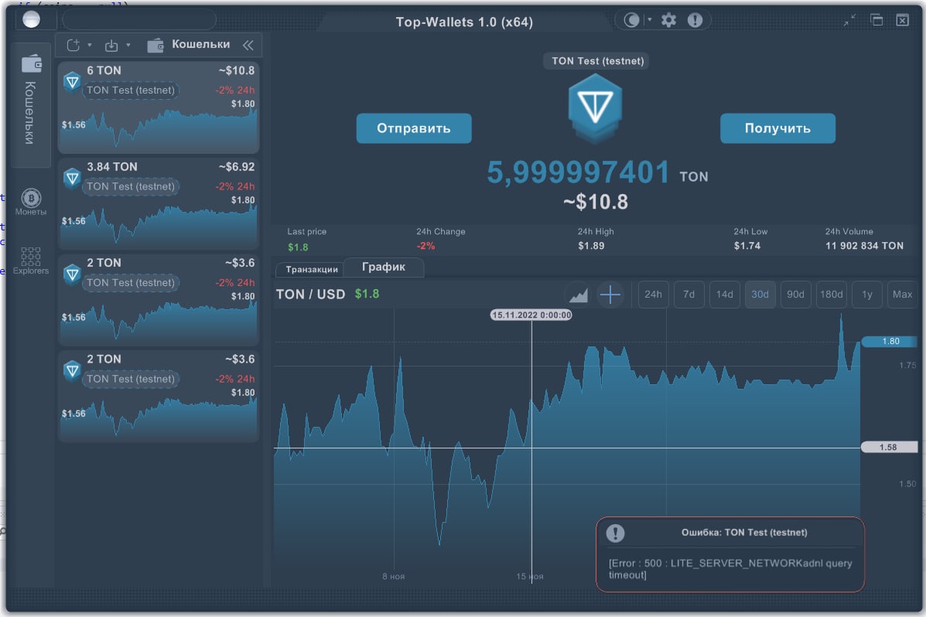Click the 24h High value $1.89
Image resolution: width=926 pixels, height=617 pixels.
point(591,246)
